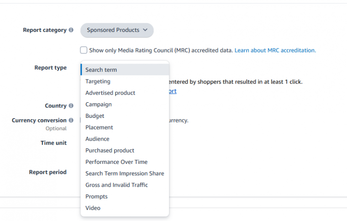Click the Optional text under Currency conversion

[x=56, y=128]
